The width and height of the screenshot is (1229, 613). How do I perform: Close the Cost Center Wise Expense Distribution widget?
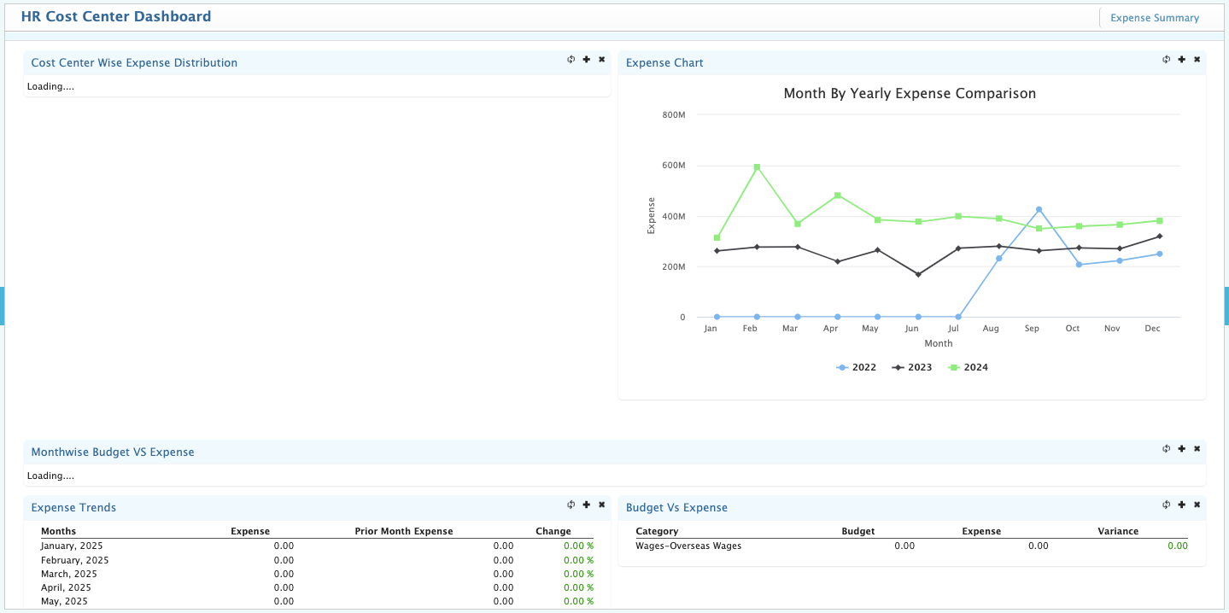tap(601, 59)
